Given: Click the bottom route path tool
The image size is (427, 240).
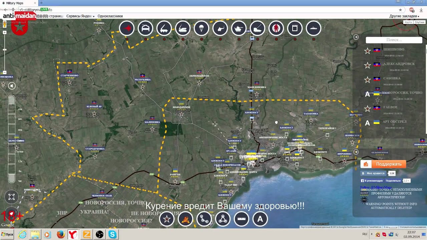Looking at the screenshot, I should (x=204, y=219).
